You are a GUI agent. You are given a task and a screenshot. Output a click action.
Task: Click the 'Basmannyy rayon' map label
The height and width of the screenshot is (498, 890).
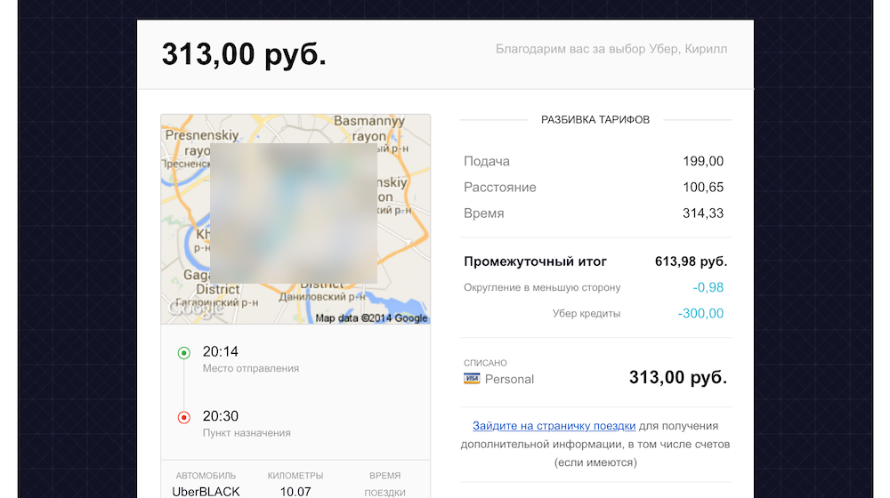click(369, 129)
